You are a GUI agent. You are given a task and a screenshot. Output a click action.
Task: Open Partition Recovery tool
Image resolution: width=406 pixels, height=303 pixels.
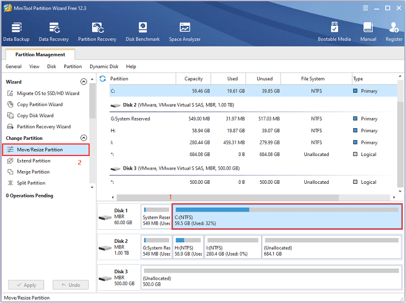[x=97, y=32]
